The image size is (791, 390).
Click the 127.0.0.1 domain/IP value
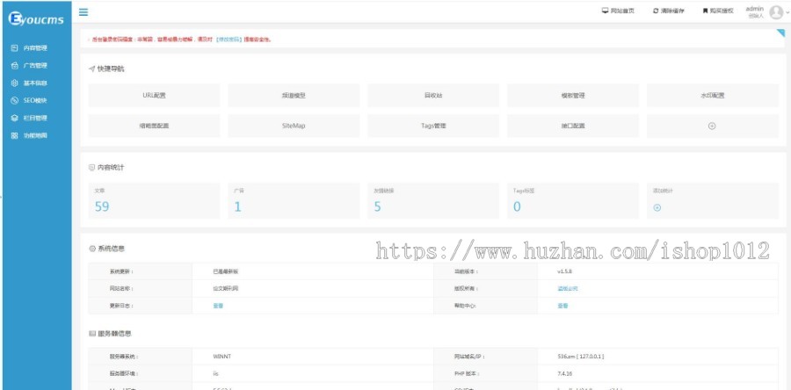click(581, 357)
